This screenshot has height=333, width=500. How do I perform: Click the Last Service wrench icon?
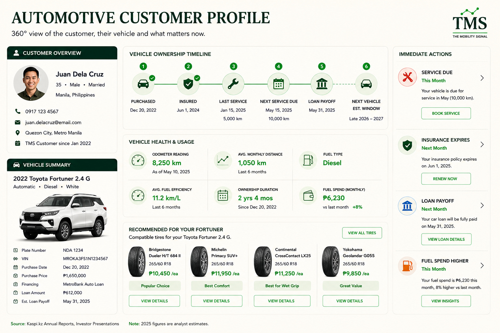[x=233, y=84]
